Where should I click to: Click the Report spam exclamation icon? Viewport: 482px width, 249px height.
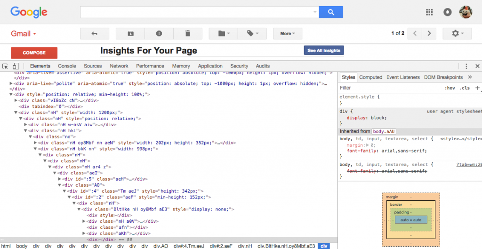(x=159, y=33)
